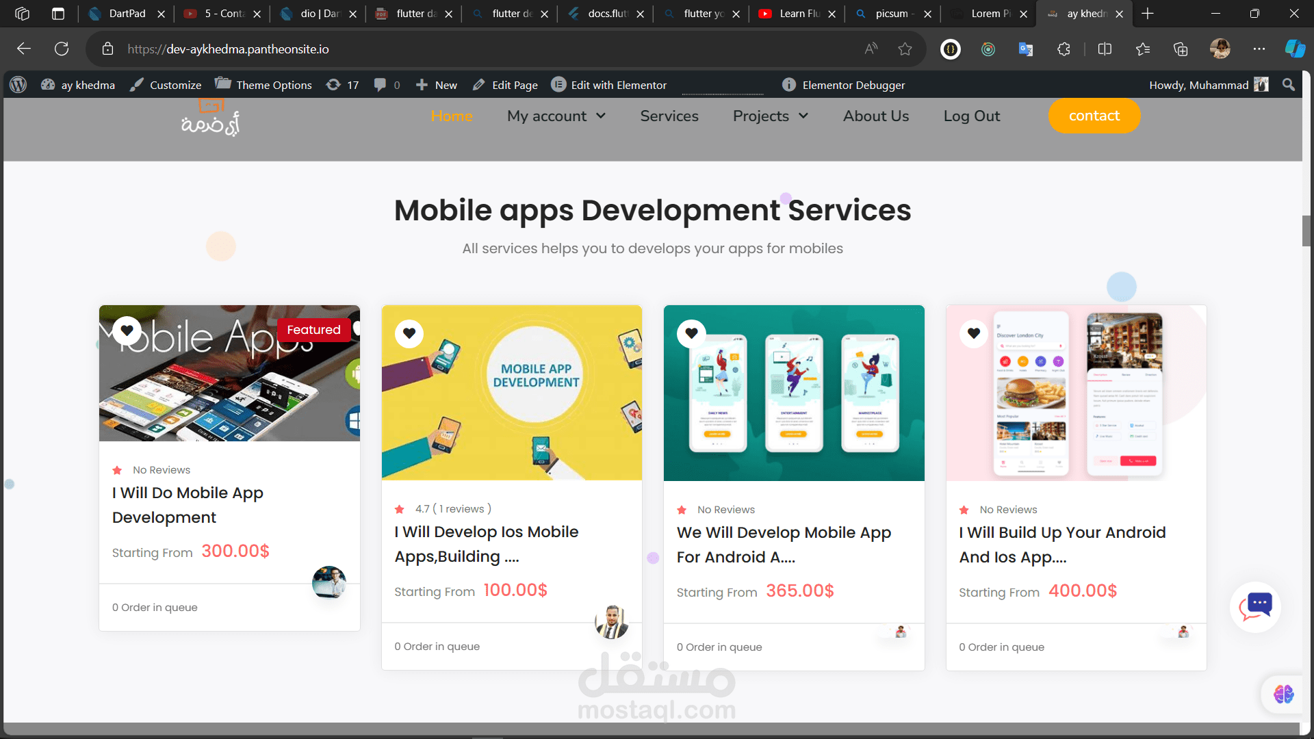The height and width of the screenshot is (739, 1314).
Task: Open the admin bar search icon
Action: [x=1289, y=85]
